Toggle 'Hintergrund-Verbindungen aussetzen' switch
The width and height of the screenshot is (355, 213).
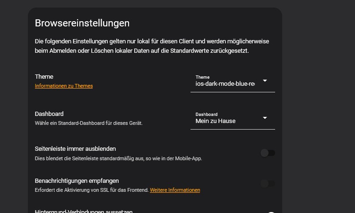(x=270, y=212)
